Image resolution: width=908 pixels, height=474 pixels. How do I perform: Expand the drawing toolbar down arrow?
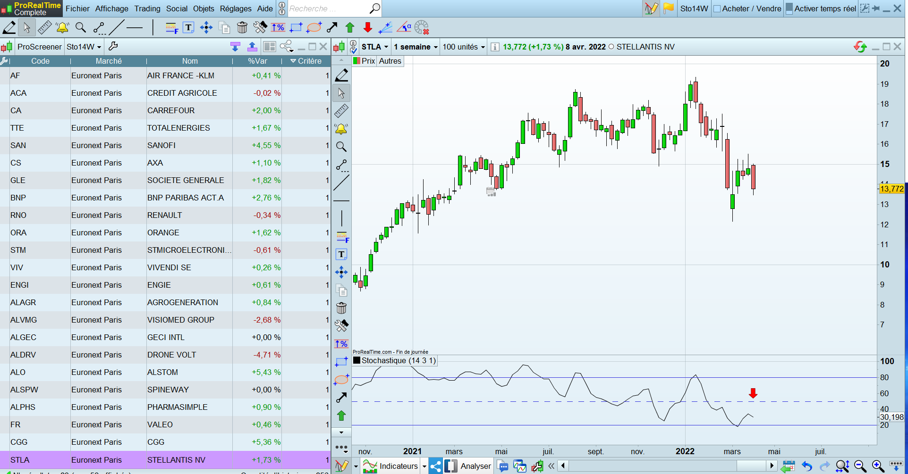point(341,432)
